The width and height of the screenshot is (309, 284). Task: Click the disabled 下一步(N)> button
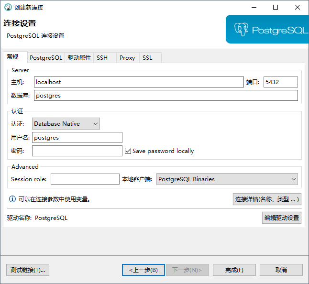coord(188,270)
